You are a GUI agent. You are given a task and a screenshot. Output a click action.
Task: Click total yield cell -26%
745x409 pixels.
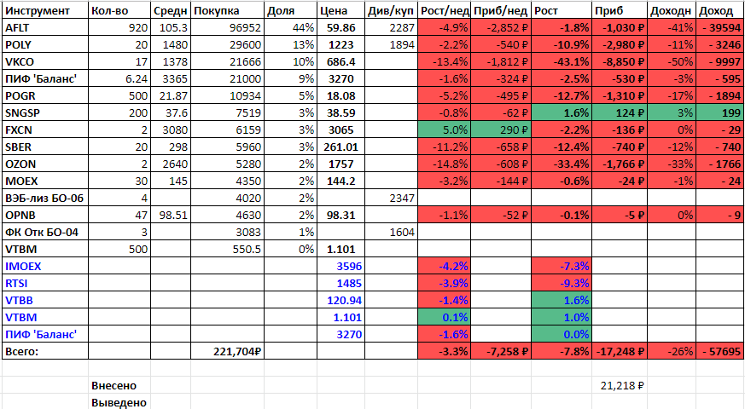[672, 352]
